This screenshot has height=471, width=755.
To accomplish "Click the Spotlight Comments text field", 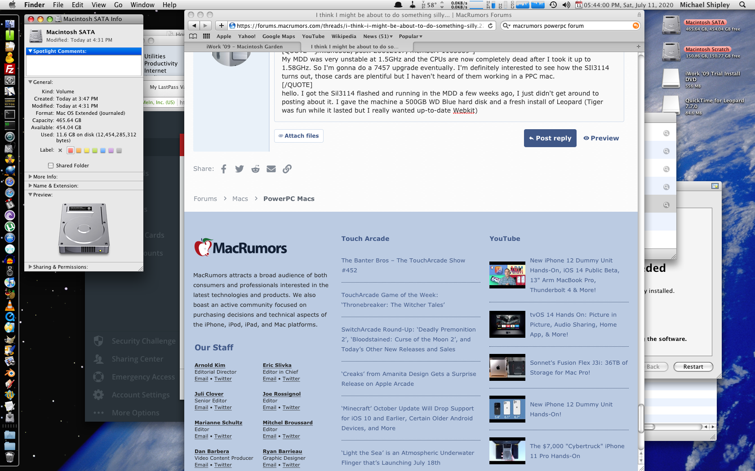I will pos(84,65).
